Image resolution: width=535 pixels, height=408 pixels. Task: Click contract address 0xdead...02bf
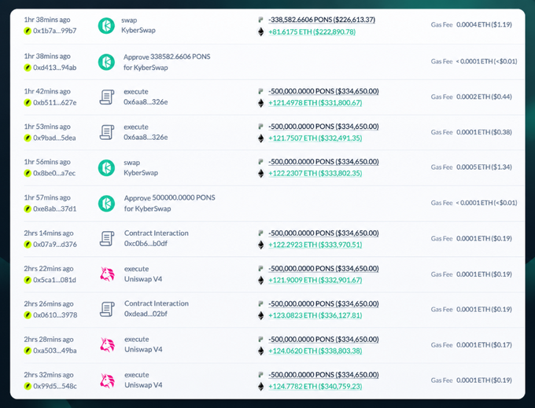point(146,314)
